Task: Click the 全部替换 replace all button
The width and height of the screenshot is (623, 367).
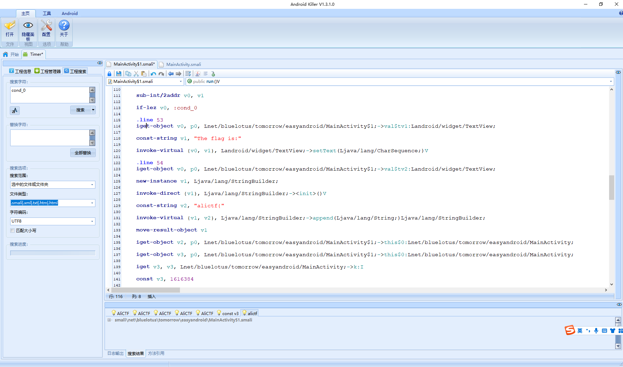Action: [x=83, y=153]
